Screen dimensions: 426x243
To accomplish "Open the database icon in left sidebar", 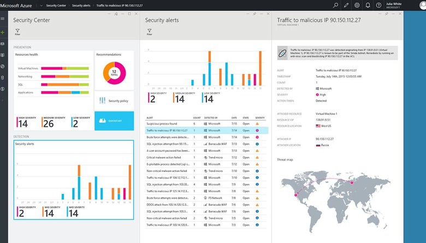I will 2,78.
